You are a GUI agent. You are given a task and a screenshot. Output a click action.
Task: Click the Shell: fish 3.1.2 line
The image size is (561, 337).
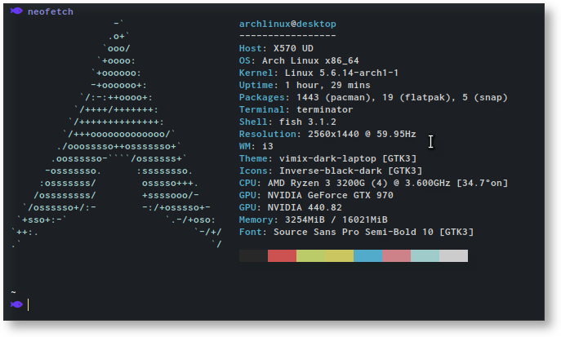pyautogui.click(x=287, y=122)
